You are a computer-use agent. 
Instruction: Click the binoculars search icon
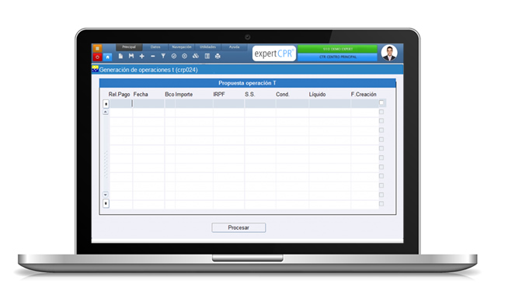[196, 56]
